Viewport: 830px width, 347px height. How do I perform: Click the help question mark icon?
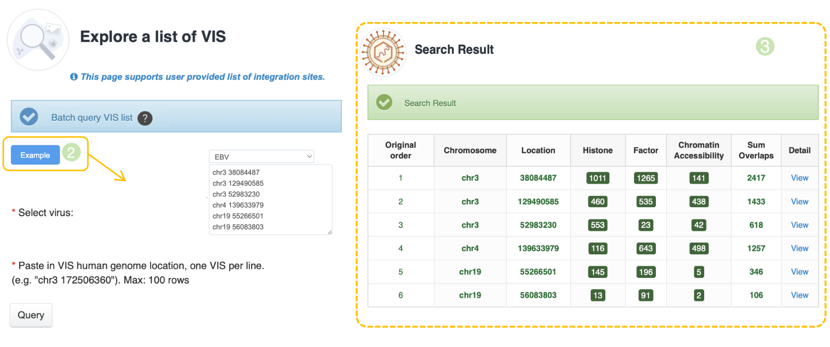(x=145, y=118)
